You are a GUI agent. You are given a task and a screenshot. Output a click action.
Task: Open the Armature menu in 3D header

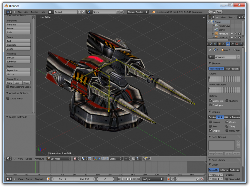[39, 159]
